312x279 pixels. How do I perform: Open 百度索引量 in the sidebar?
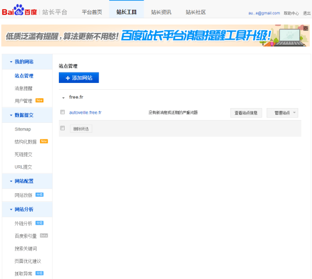click(26, 236)
